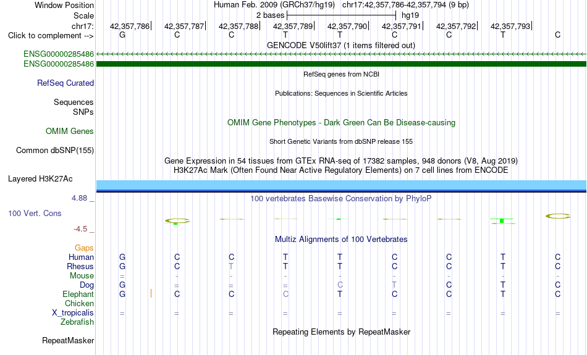
Task: Select the Common dbSNP(155) track label
Action: tap(54, 151)
